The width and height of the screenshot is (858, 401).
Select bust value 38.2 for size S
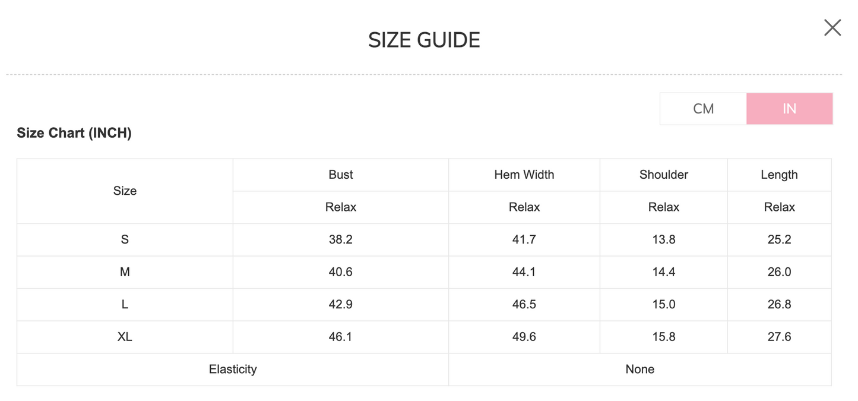tap(340, 239)
